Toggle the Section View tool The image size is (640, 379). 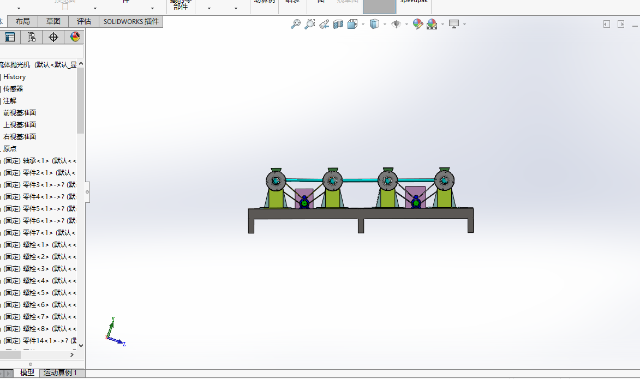point(338,24)
